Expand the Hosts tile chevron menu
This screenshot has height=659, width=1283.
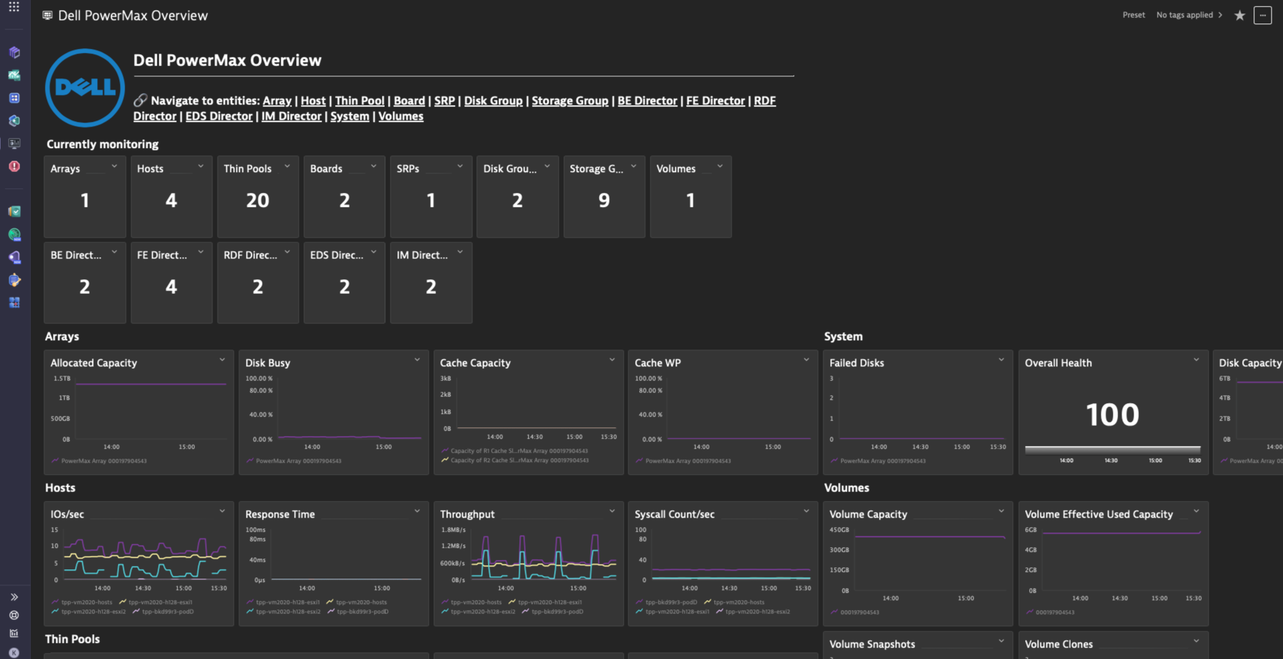[x=201, y=166]
